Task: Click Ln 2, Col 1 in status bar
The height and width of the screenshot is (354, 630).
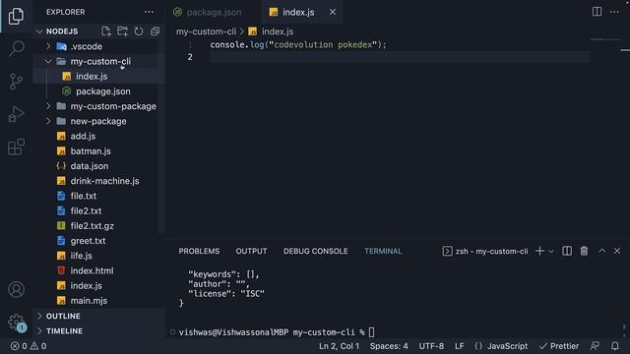Action: pyautogui.click(x=339, y=346)
